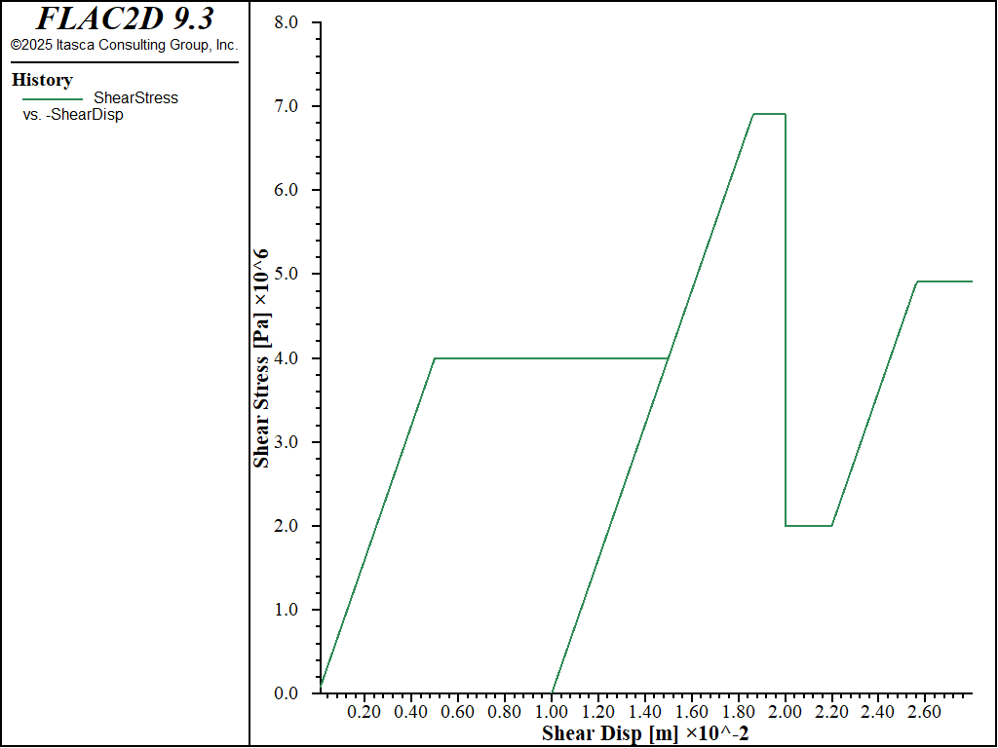Open the Itasca Consulting Group copyright notice
Screen dimensions: 998x748
[124, 45]
